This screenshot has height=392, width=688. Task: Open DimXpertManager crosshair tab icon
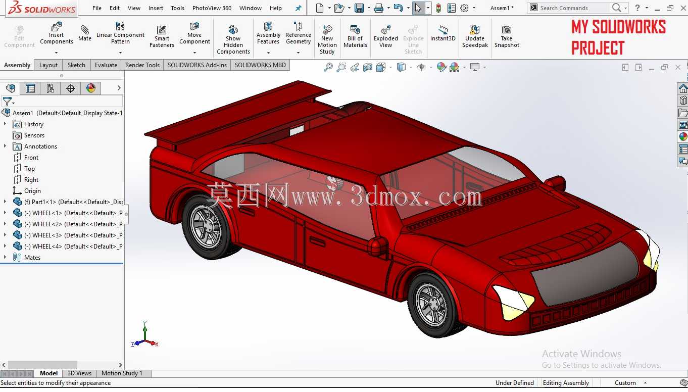click(x=71, y=88)
